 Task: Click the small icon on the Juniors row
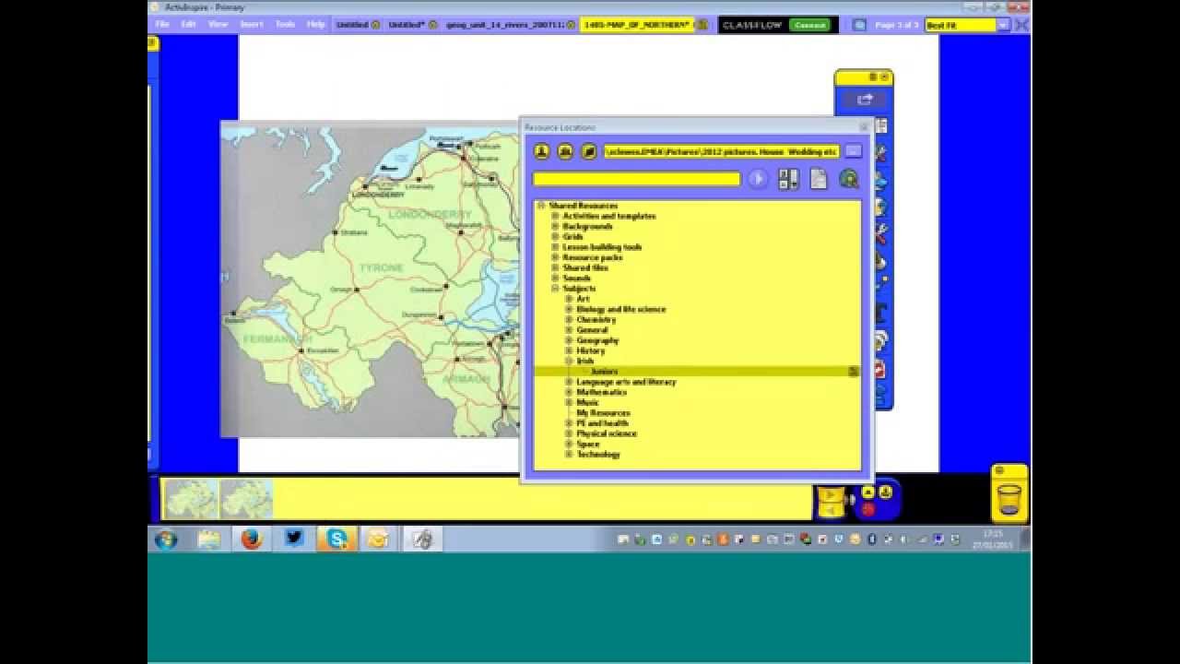click(x=853, y=372)
